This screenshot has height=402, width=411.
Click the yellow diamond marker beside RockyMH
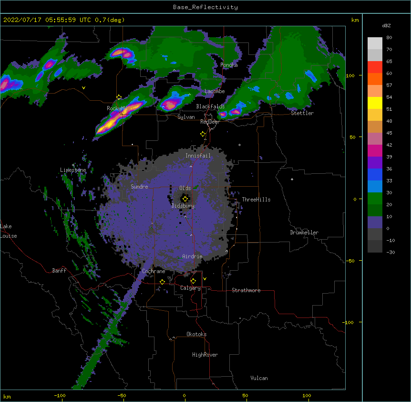[119, 97]
